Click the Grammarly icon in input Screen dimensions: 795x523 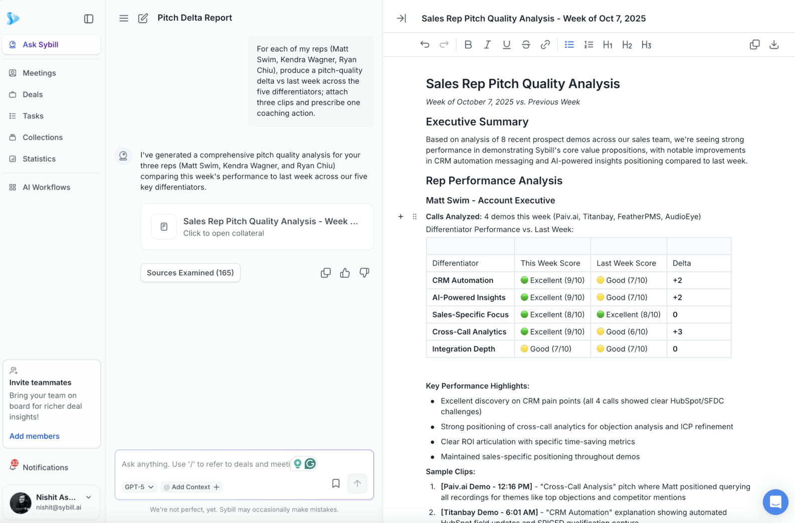coord(310,464)
